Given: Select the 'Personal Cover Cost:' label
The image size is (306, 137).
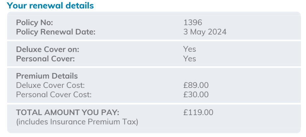Looking at the screenshot, I should click(x=54, y=95).
